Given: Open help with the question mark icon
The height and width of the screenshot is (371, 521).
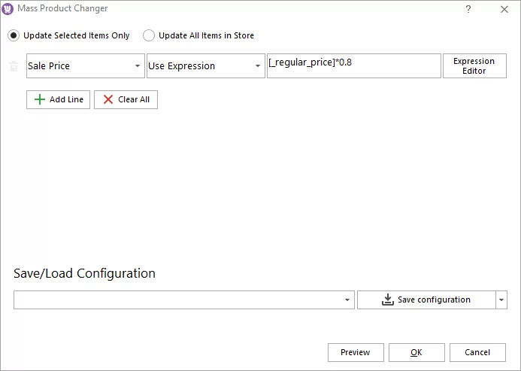Looking at the screenshot, I should point(468,9).
